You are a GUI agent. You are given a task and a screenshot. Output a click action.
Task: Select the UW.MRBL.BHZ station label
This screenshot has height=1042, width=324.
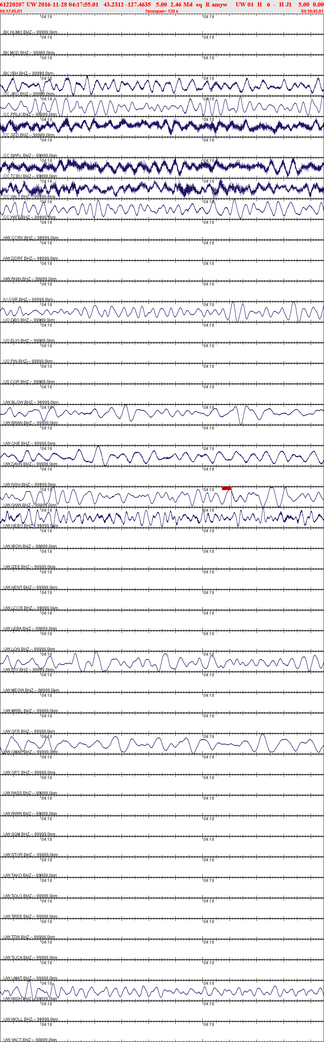pos(31,711)
